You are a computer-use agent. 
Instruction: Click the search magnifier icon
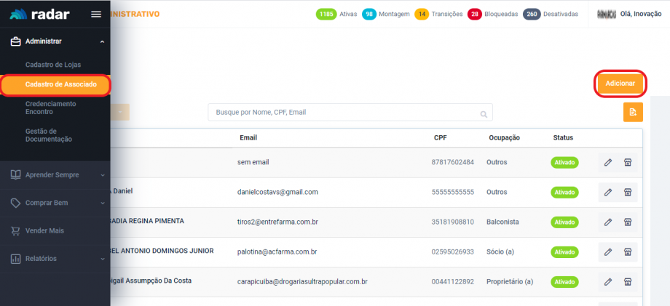pyautogui.click(x=484, y=114)
